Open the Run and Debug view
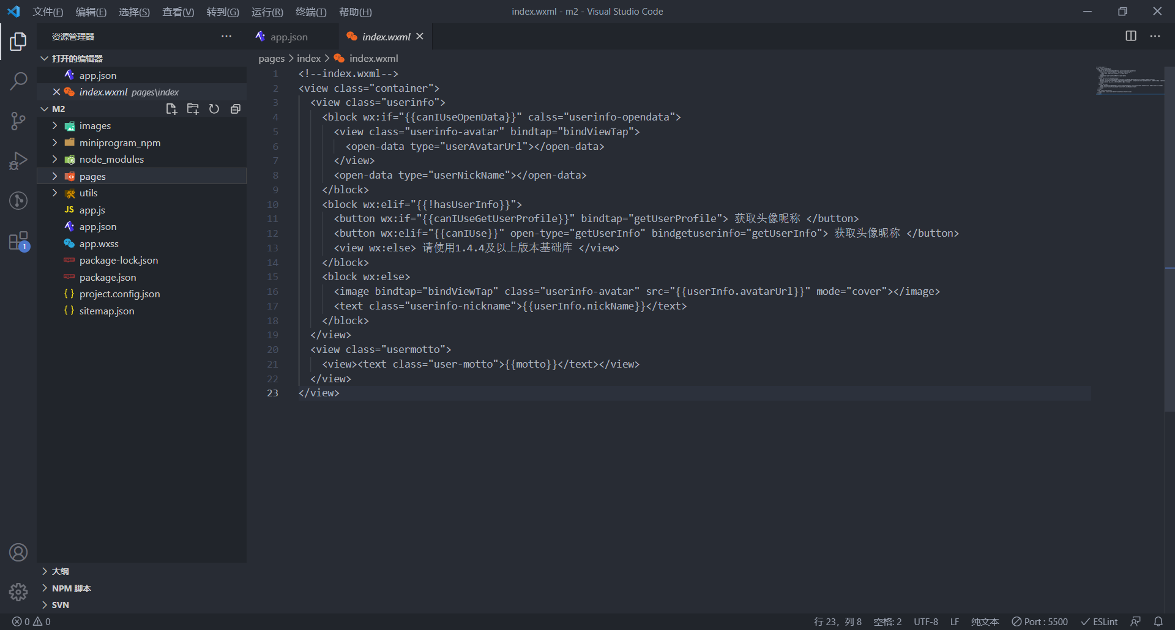Screen dimensions: 1175x630 tap(18, 161)
